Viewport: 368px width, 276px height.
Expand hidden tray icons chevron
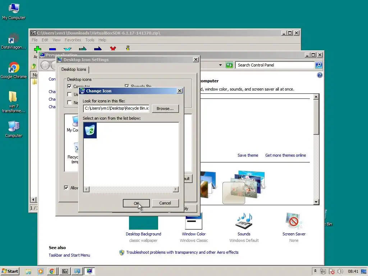315,271
